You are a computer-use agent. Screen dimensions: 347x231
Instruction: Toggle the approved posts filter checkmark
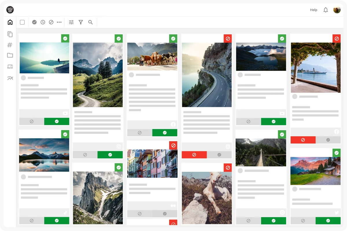click(34, 22)
